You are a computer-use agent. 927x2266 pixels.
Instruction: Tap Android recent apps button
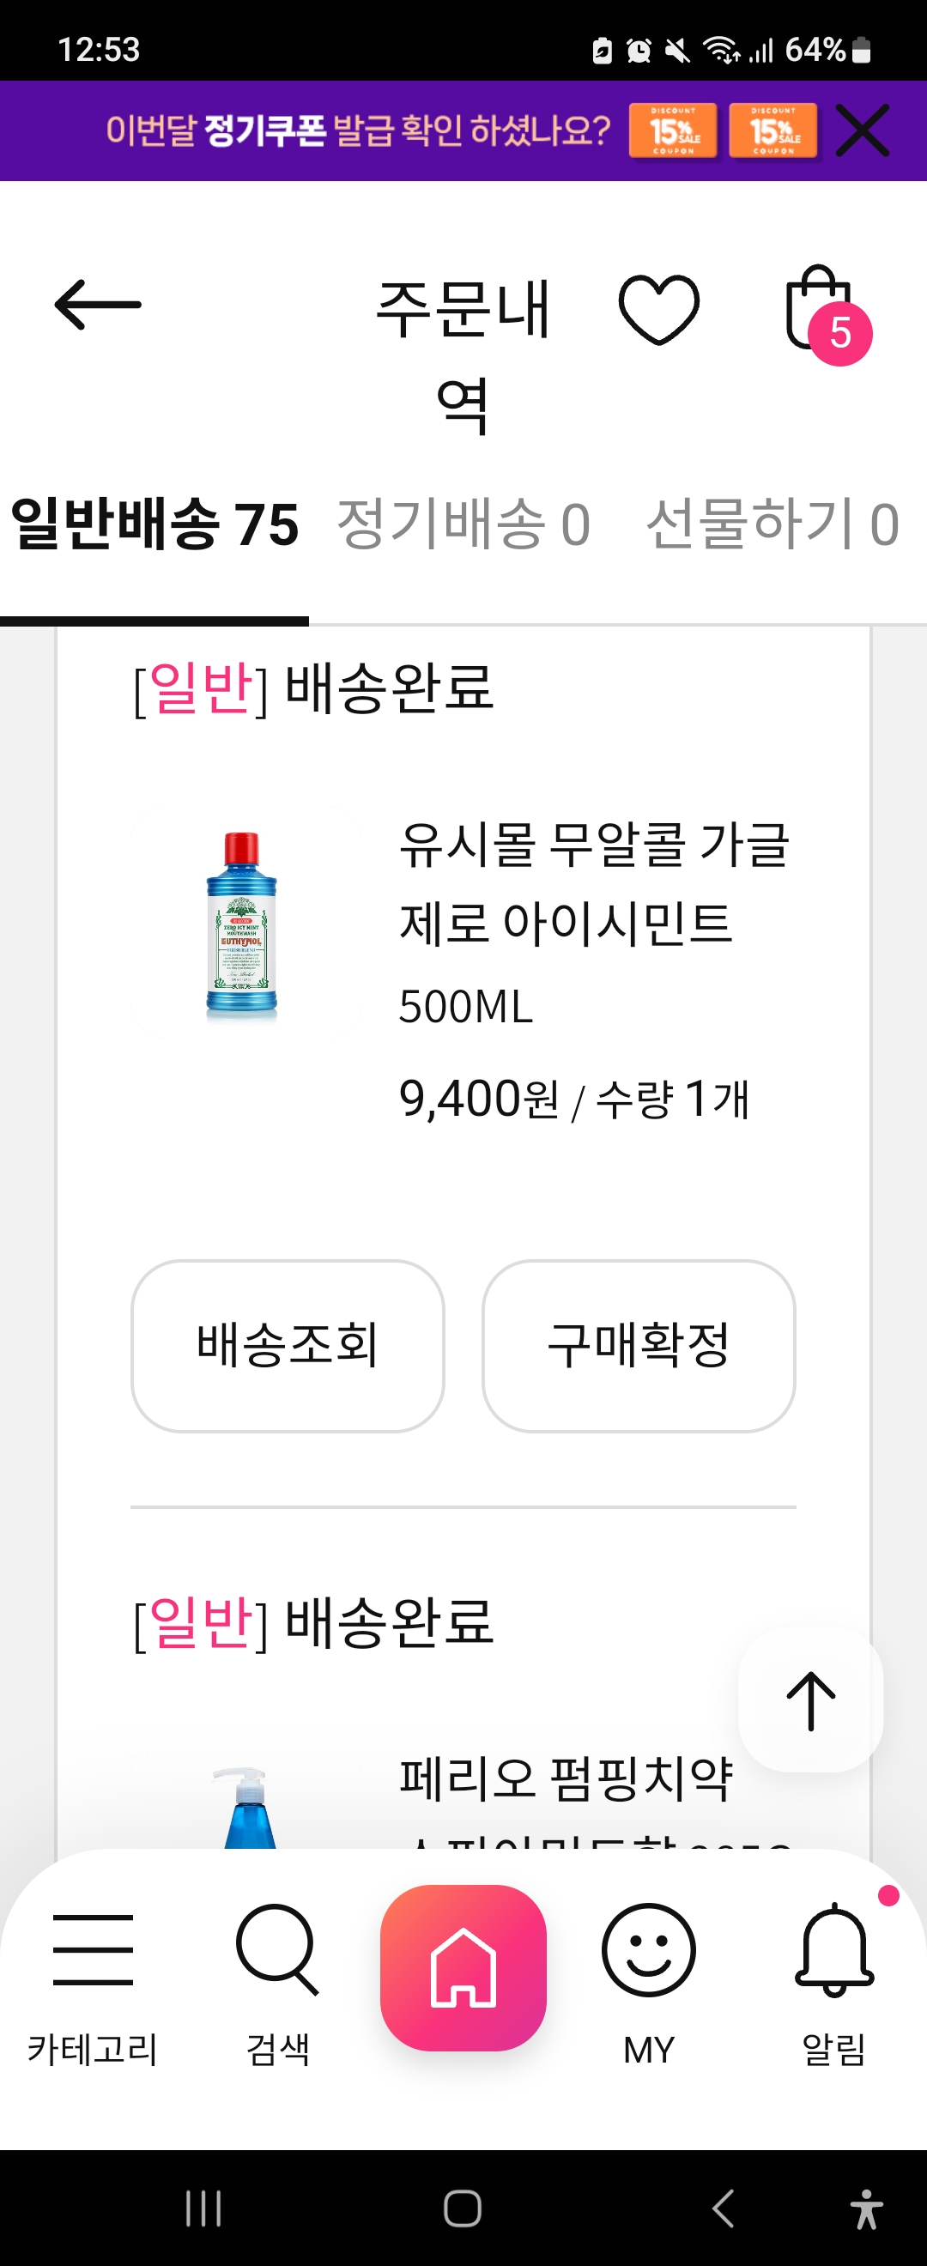203,2208
